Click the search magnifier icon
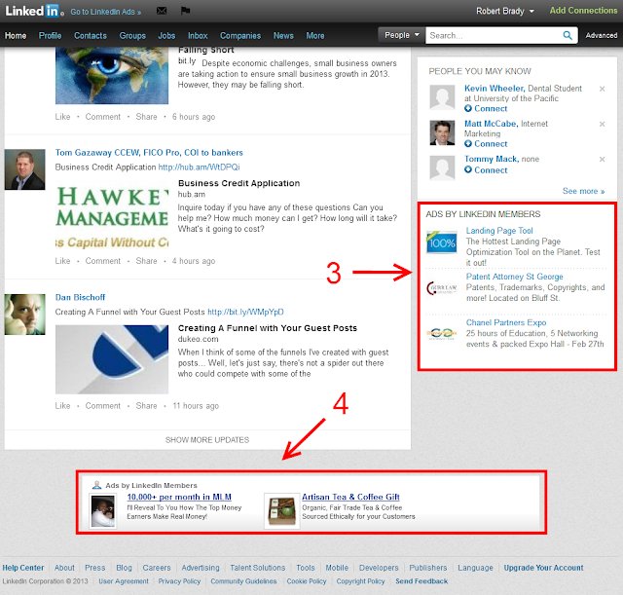 point(568,35)
